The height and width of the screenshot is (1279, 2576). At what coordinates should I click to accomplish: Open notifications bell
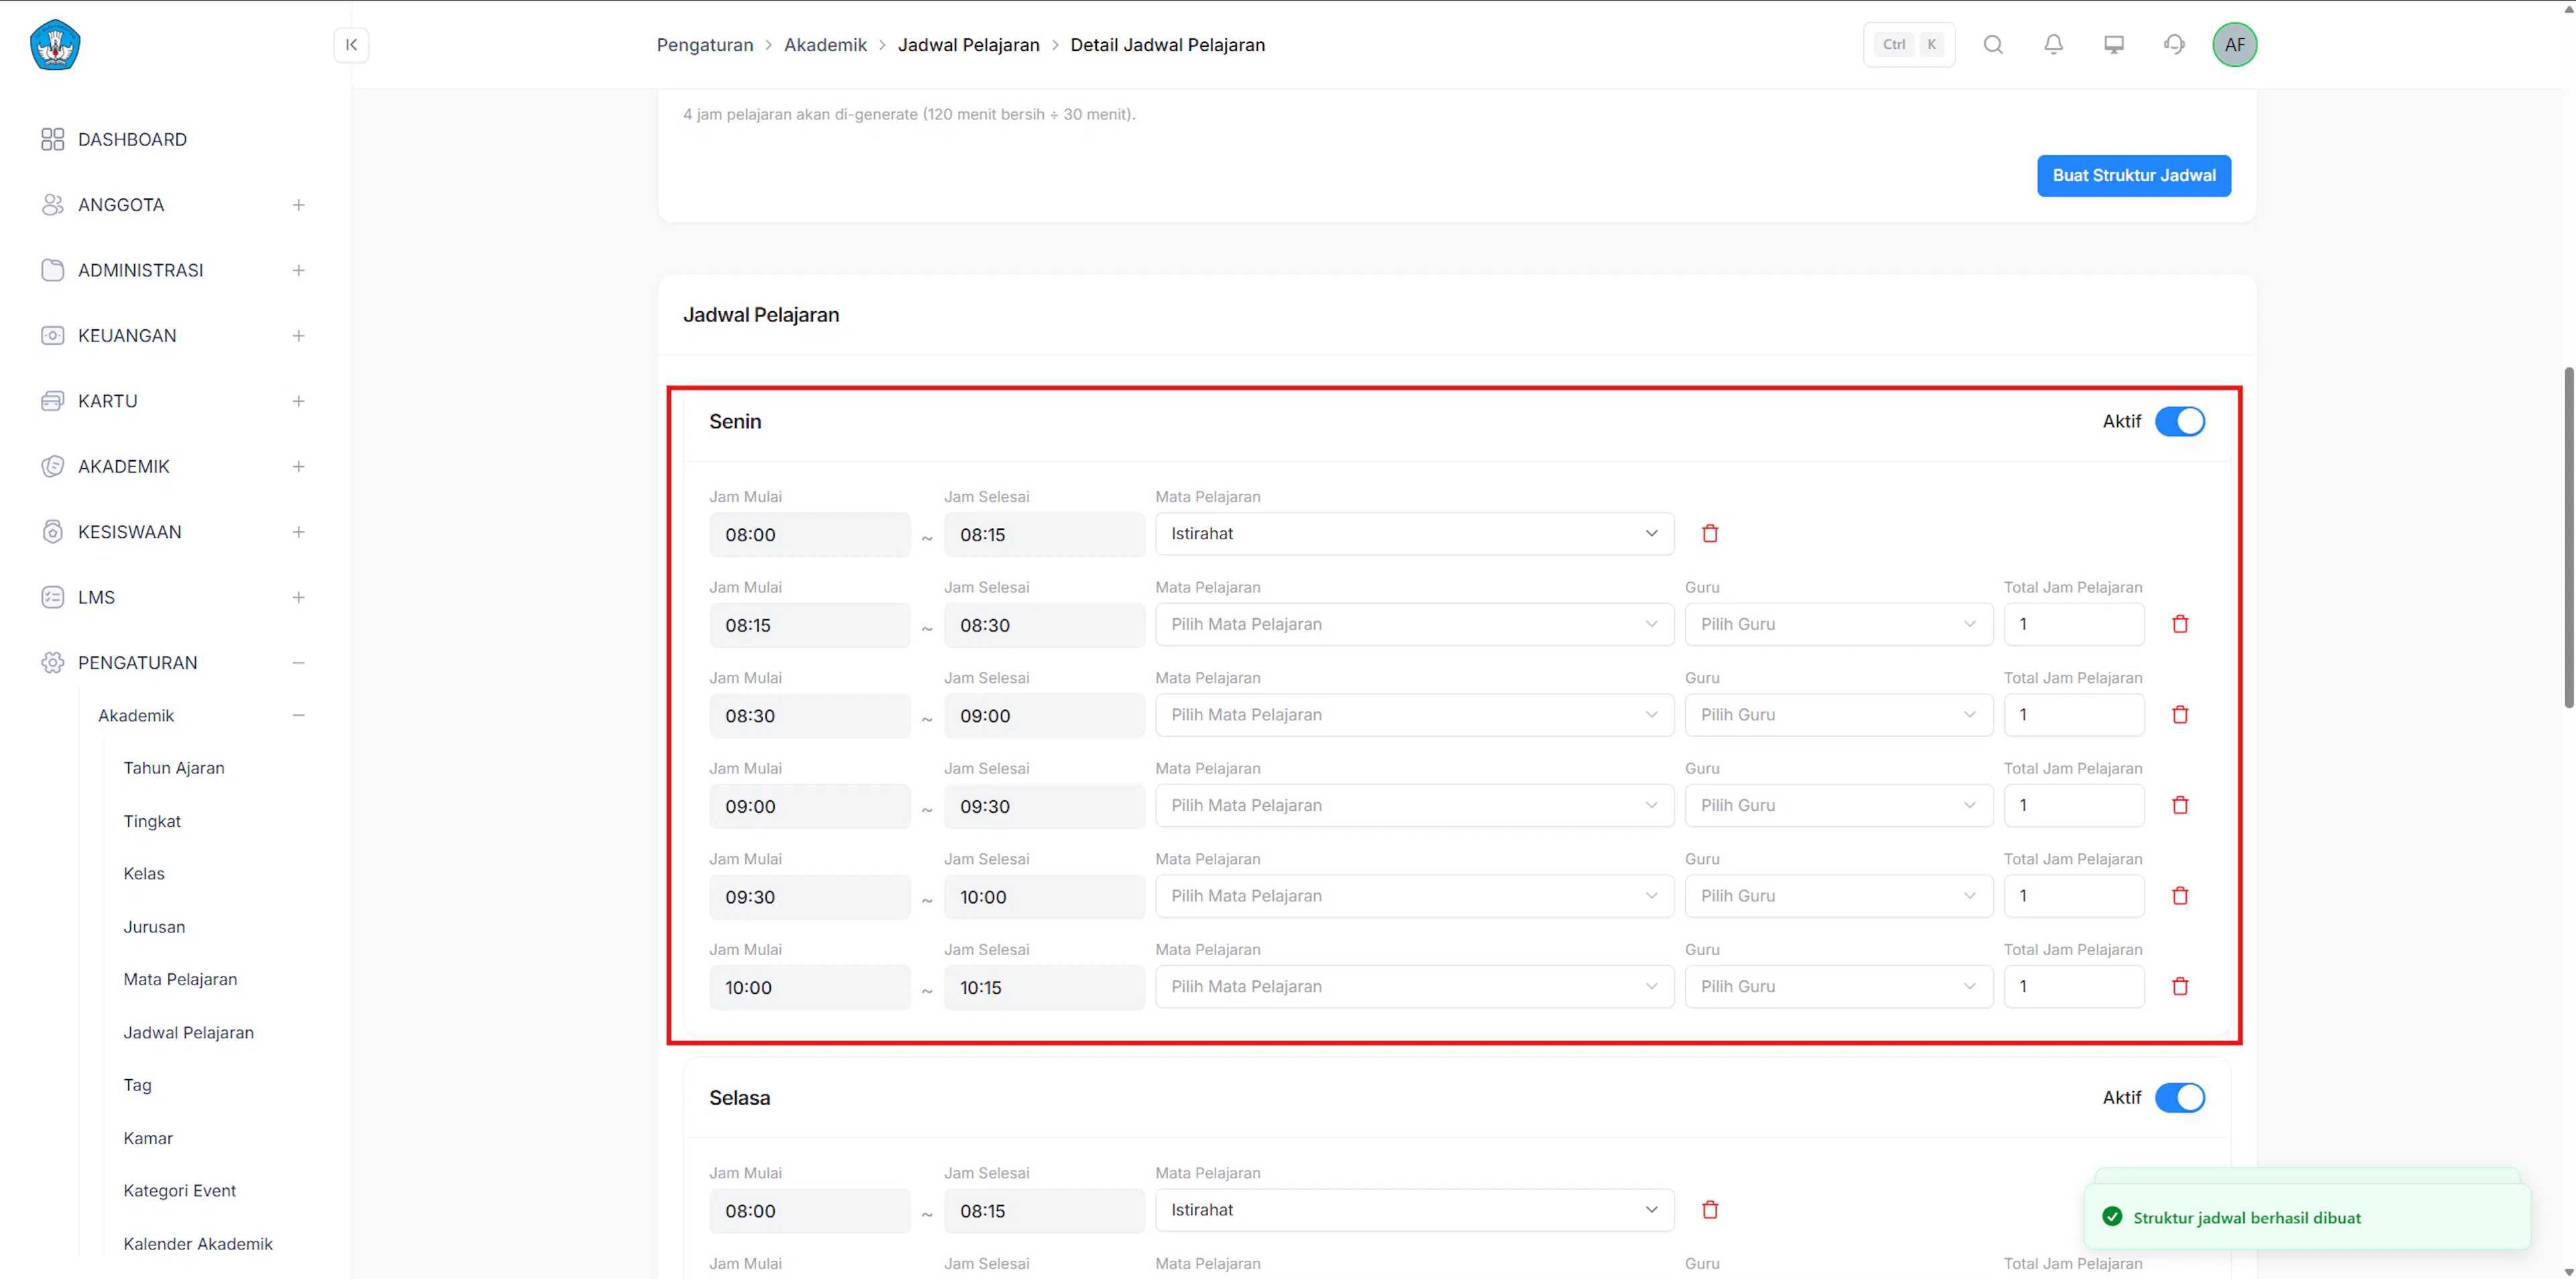[x=2053, y=44]
